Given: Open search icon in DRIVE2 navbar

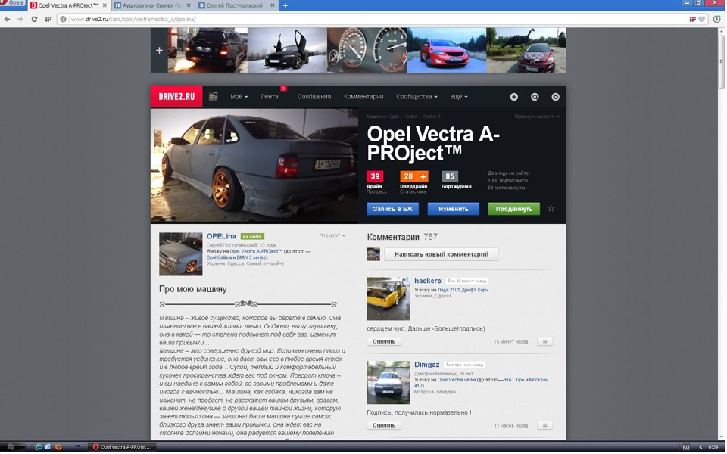Looking at the screenshot, I should [x=535, y=97].
